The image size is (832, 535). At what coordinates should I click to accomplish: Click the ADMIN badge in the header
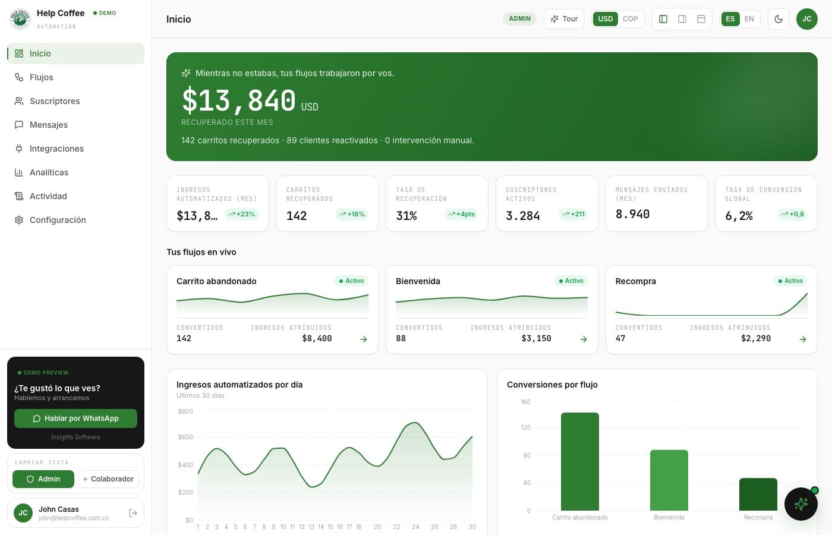point(520,19)
